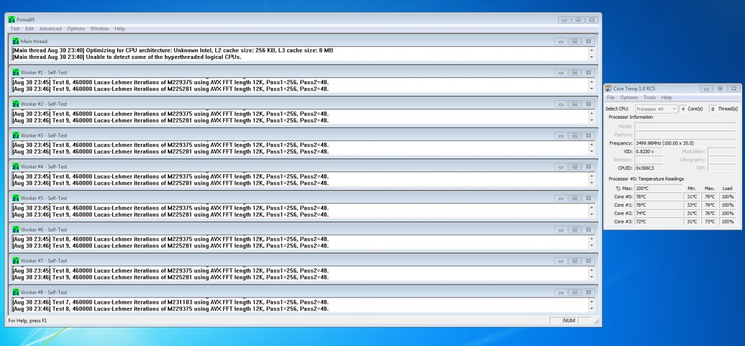Click the Core #0 Load value 100%
The height and width of the screenshot is (346, 745).
(x=728, y=197)
